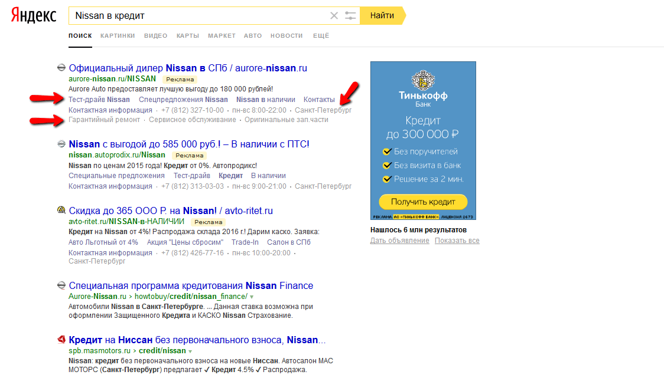Click Показать все link

click(x=457, y=241)
